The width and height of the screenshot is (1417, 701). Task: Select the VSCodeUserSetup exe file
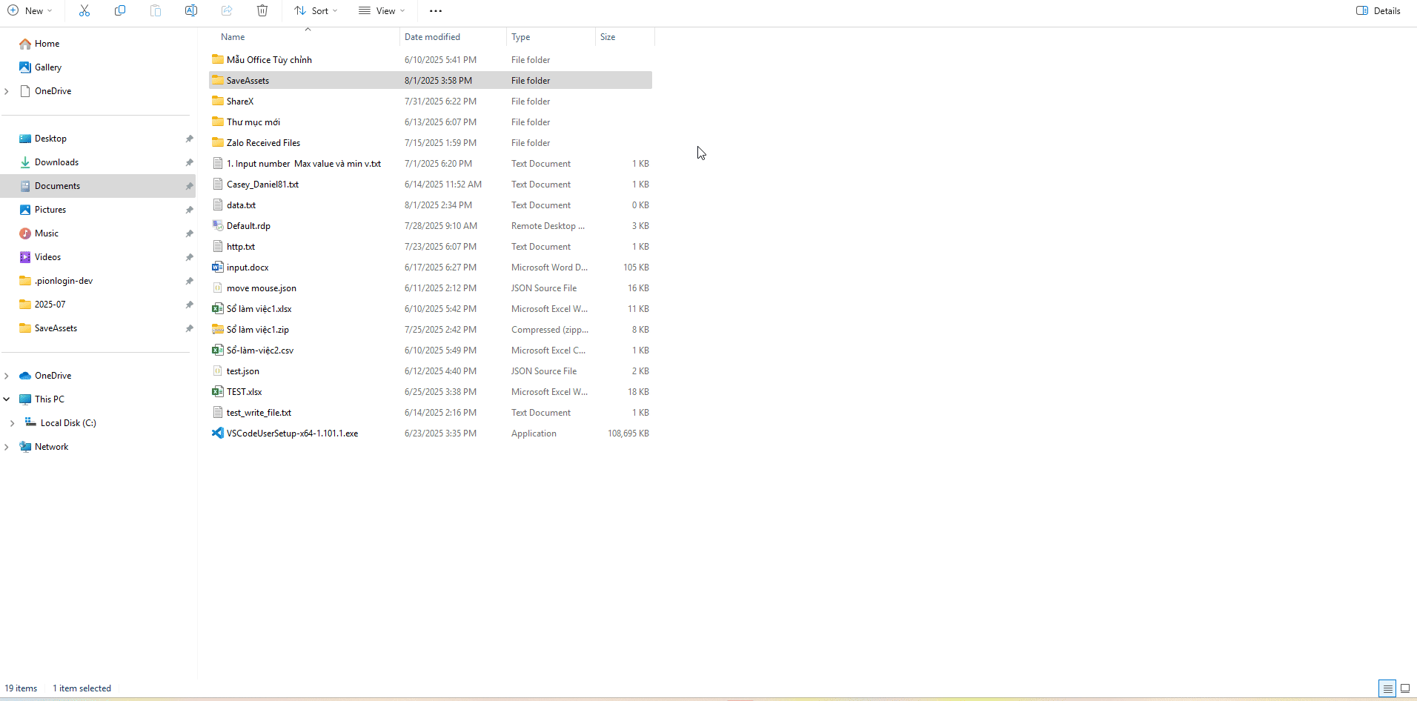pos(292,433)
